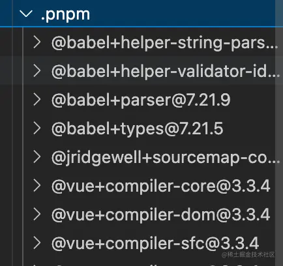Expand @babel+helper-string-pars... folder arrow
This screenshot has width=283, height=266.
[37, 42]
